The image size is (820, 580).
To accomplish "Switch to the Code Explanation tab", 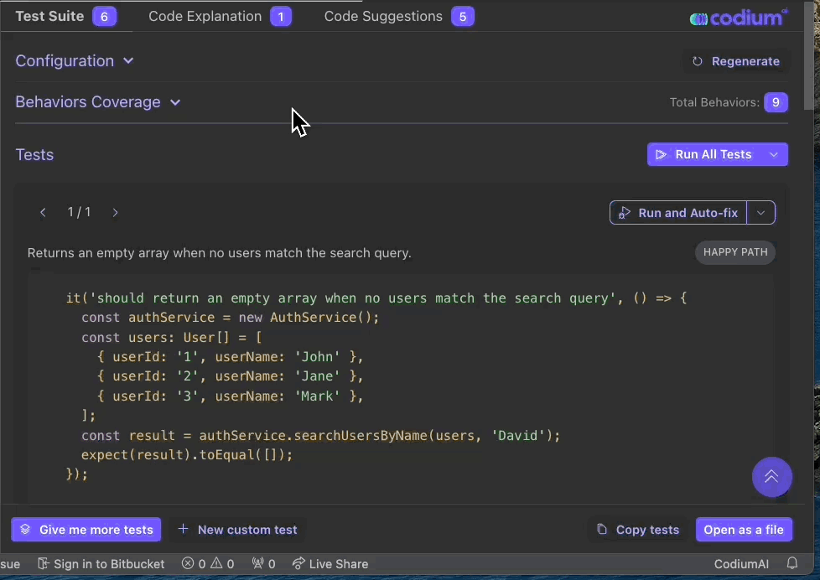I will point(219,17).
